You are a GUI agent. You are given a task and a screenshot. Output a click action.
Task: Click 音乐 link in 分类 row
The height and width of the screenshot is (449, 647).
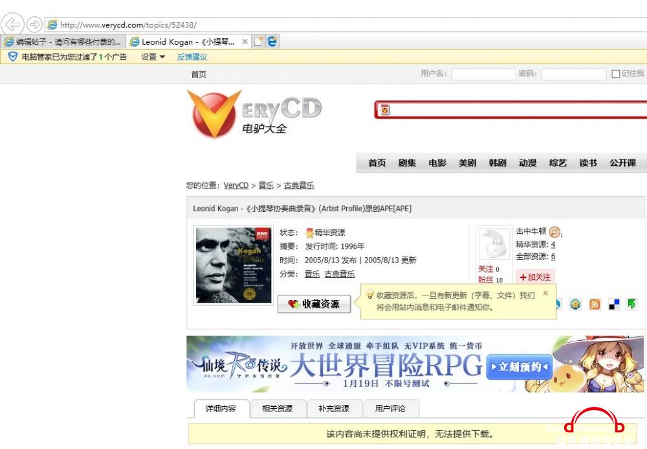coord(312,274)
